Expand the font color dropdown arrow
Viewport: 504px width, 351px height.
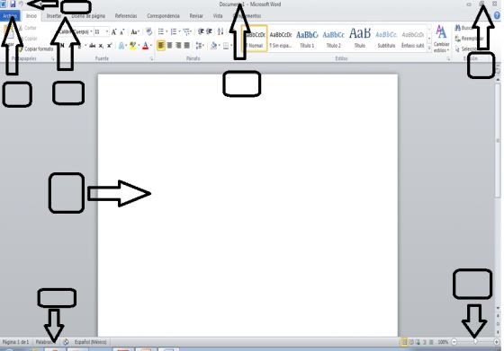tap(151, 46)
